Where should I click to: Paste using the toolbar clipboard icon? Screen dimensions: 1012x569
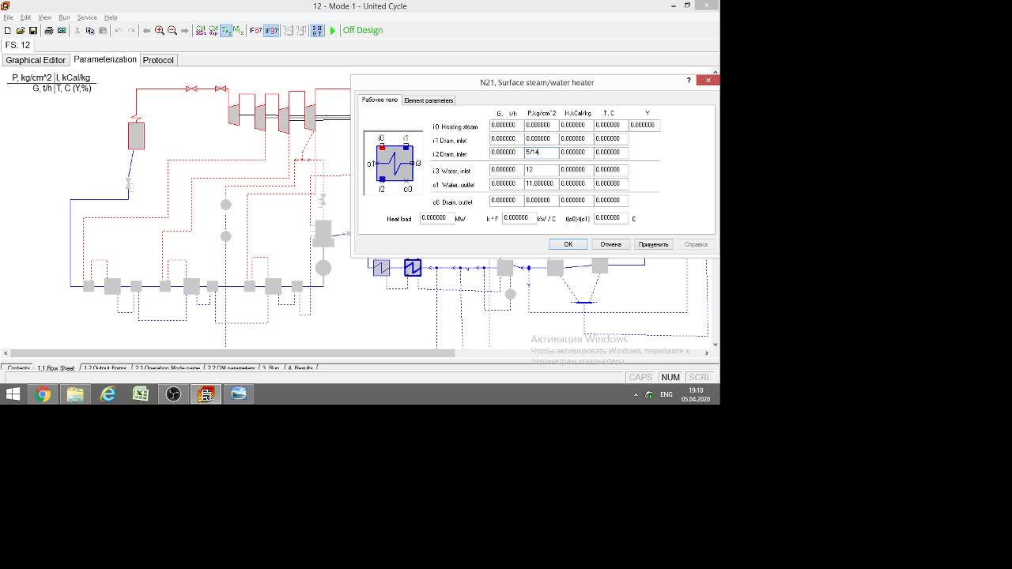click(103, 31)
